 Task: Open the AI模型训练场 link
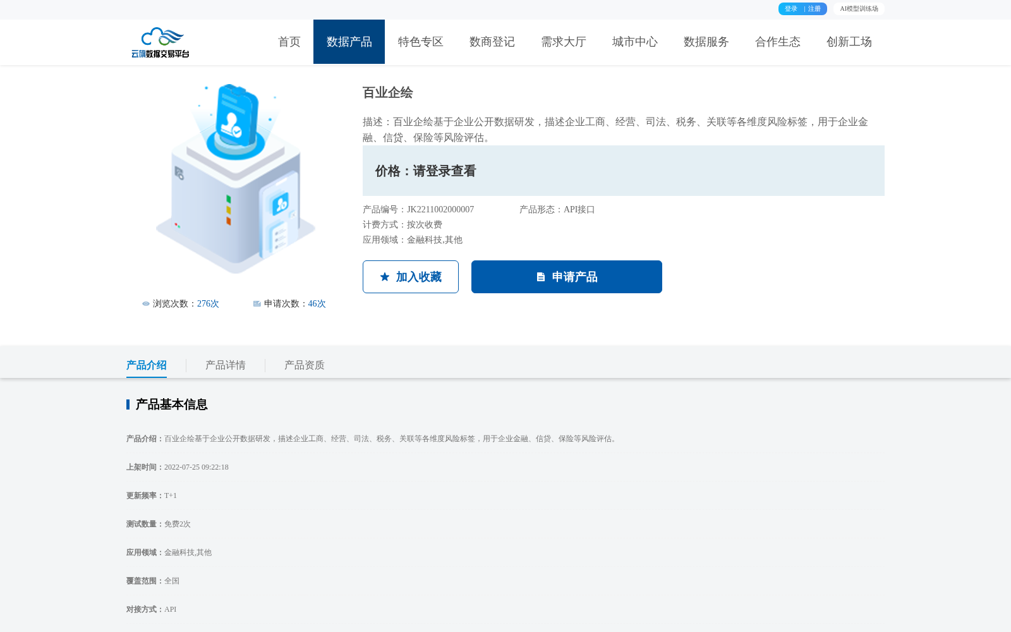click(x=859, y=9)
